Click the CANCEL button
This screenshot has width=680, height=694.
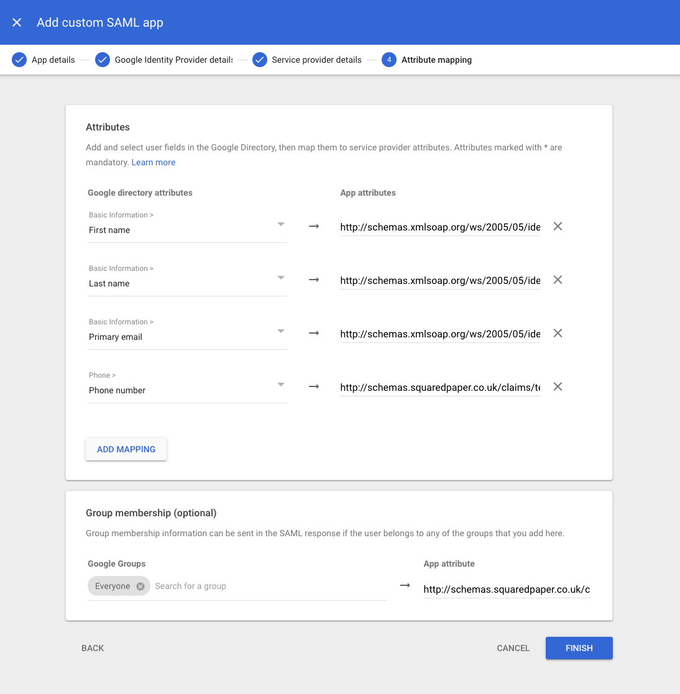[x=513, y=648]
